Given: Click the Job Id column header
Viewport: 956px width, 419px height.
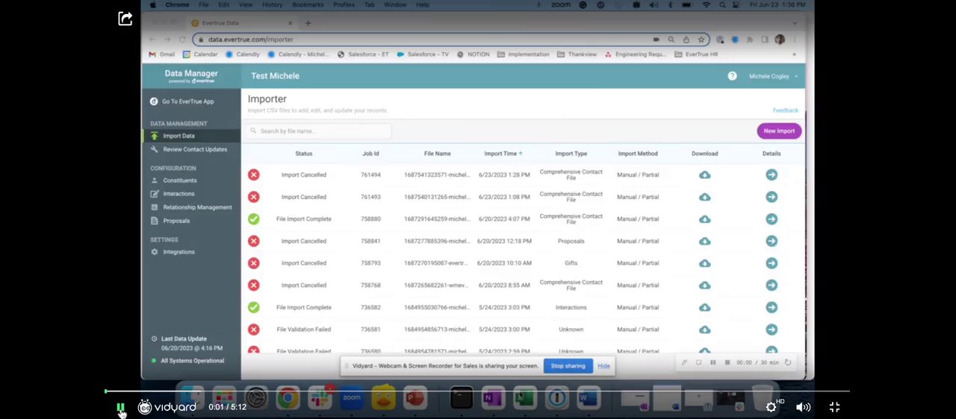Looking at the screenshot, I should [370, 154].
